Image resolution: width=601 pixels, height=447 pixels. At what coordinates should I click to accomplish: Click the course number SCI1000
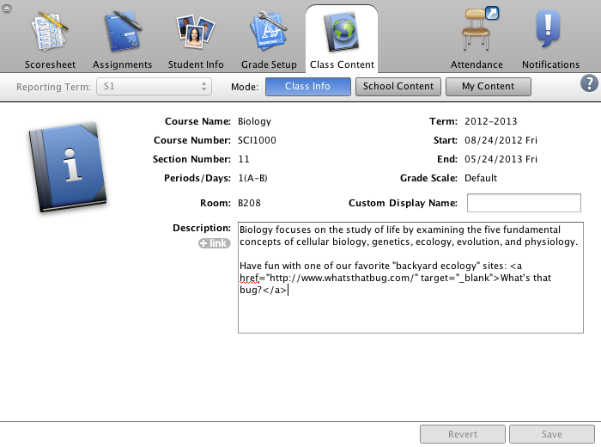point(257,140)
